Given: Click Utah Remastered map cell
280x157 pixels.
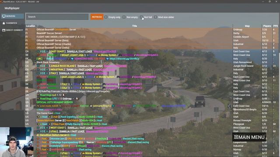Looking at the screenshot, I should (x=242, y=62).
